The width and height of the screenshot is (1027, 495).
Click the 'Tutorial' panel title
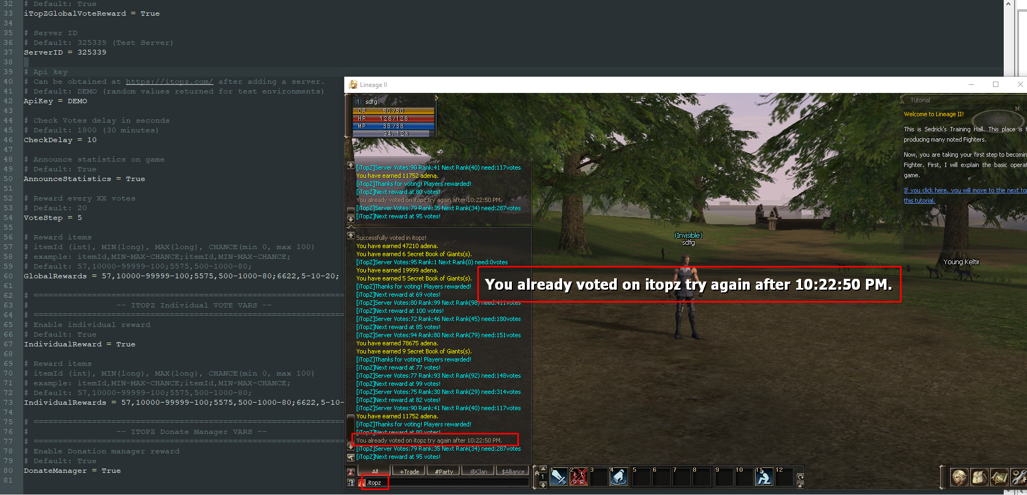pyautogui.click(x=920, y=100)
